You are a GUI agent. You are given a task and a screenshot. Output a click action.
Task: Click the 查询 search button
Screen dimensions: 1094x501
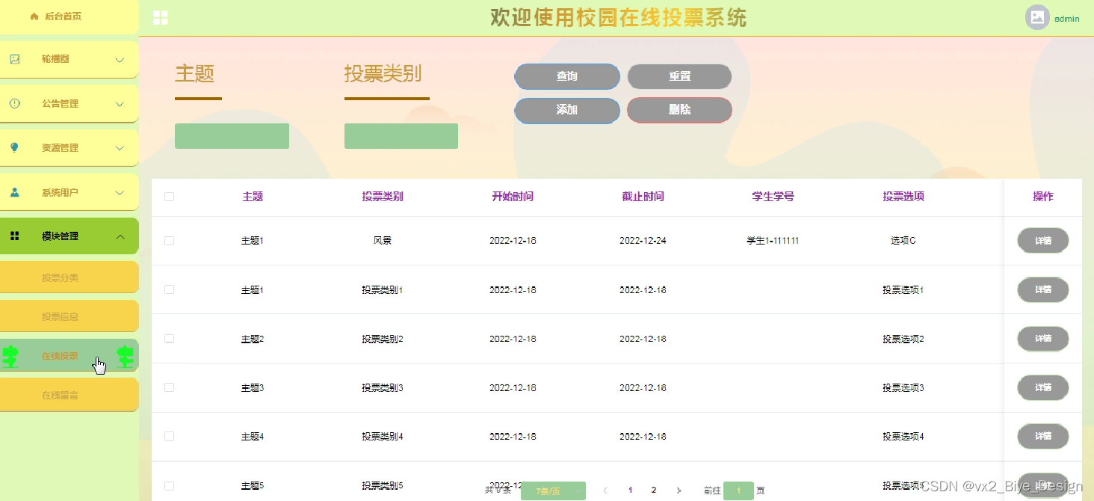tap(567, 76)
